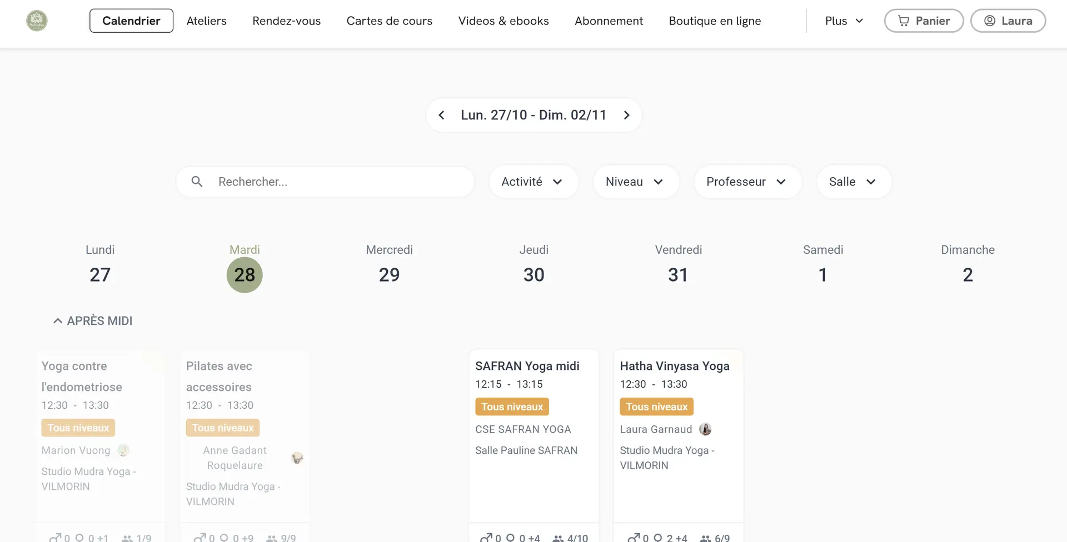
Task: Select the Hatha Vinyasa Yoga class
Action: tap(674, 366)
